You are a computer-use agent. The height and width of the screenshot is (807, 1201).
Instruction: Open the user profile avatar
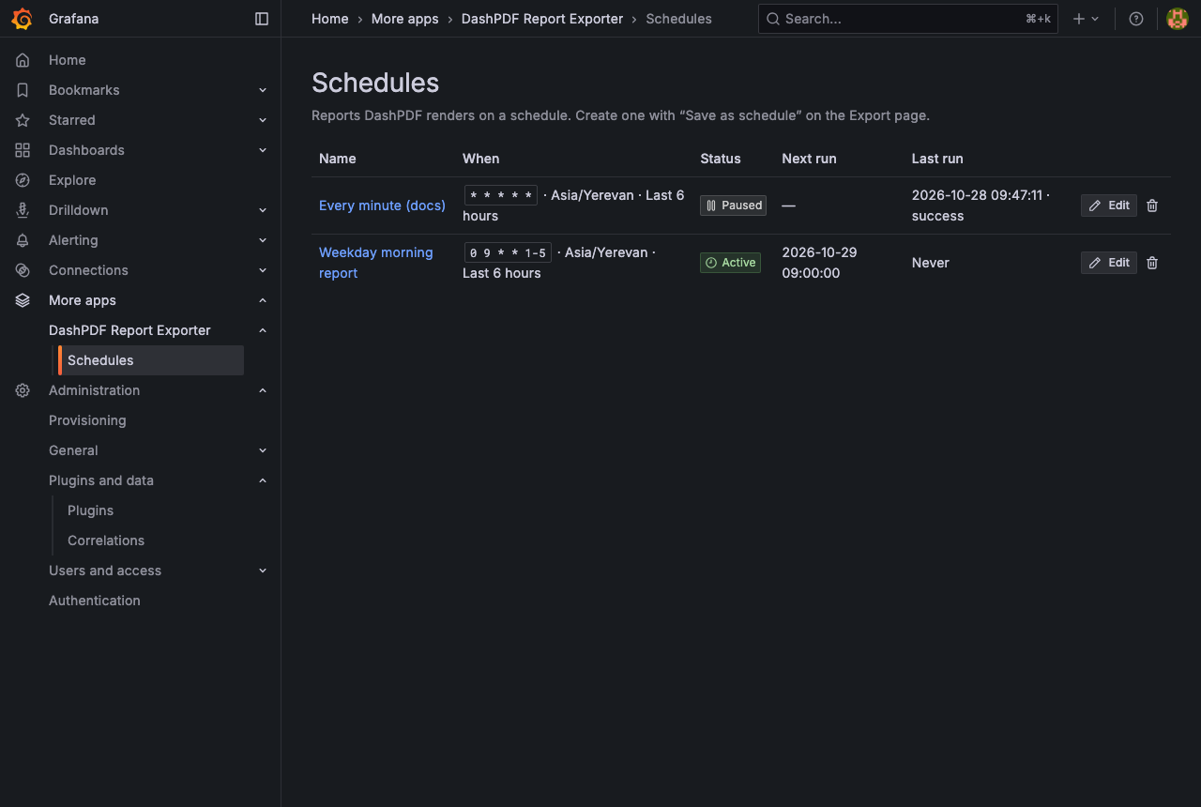pos(1178,19)
